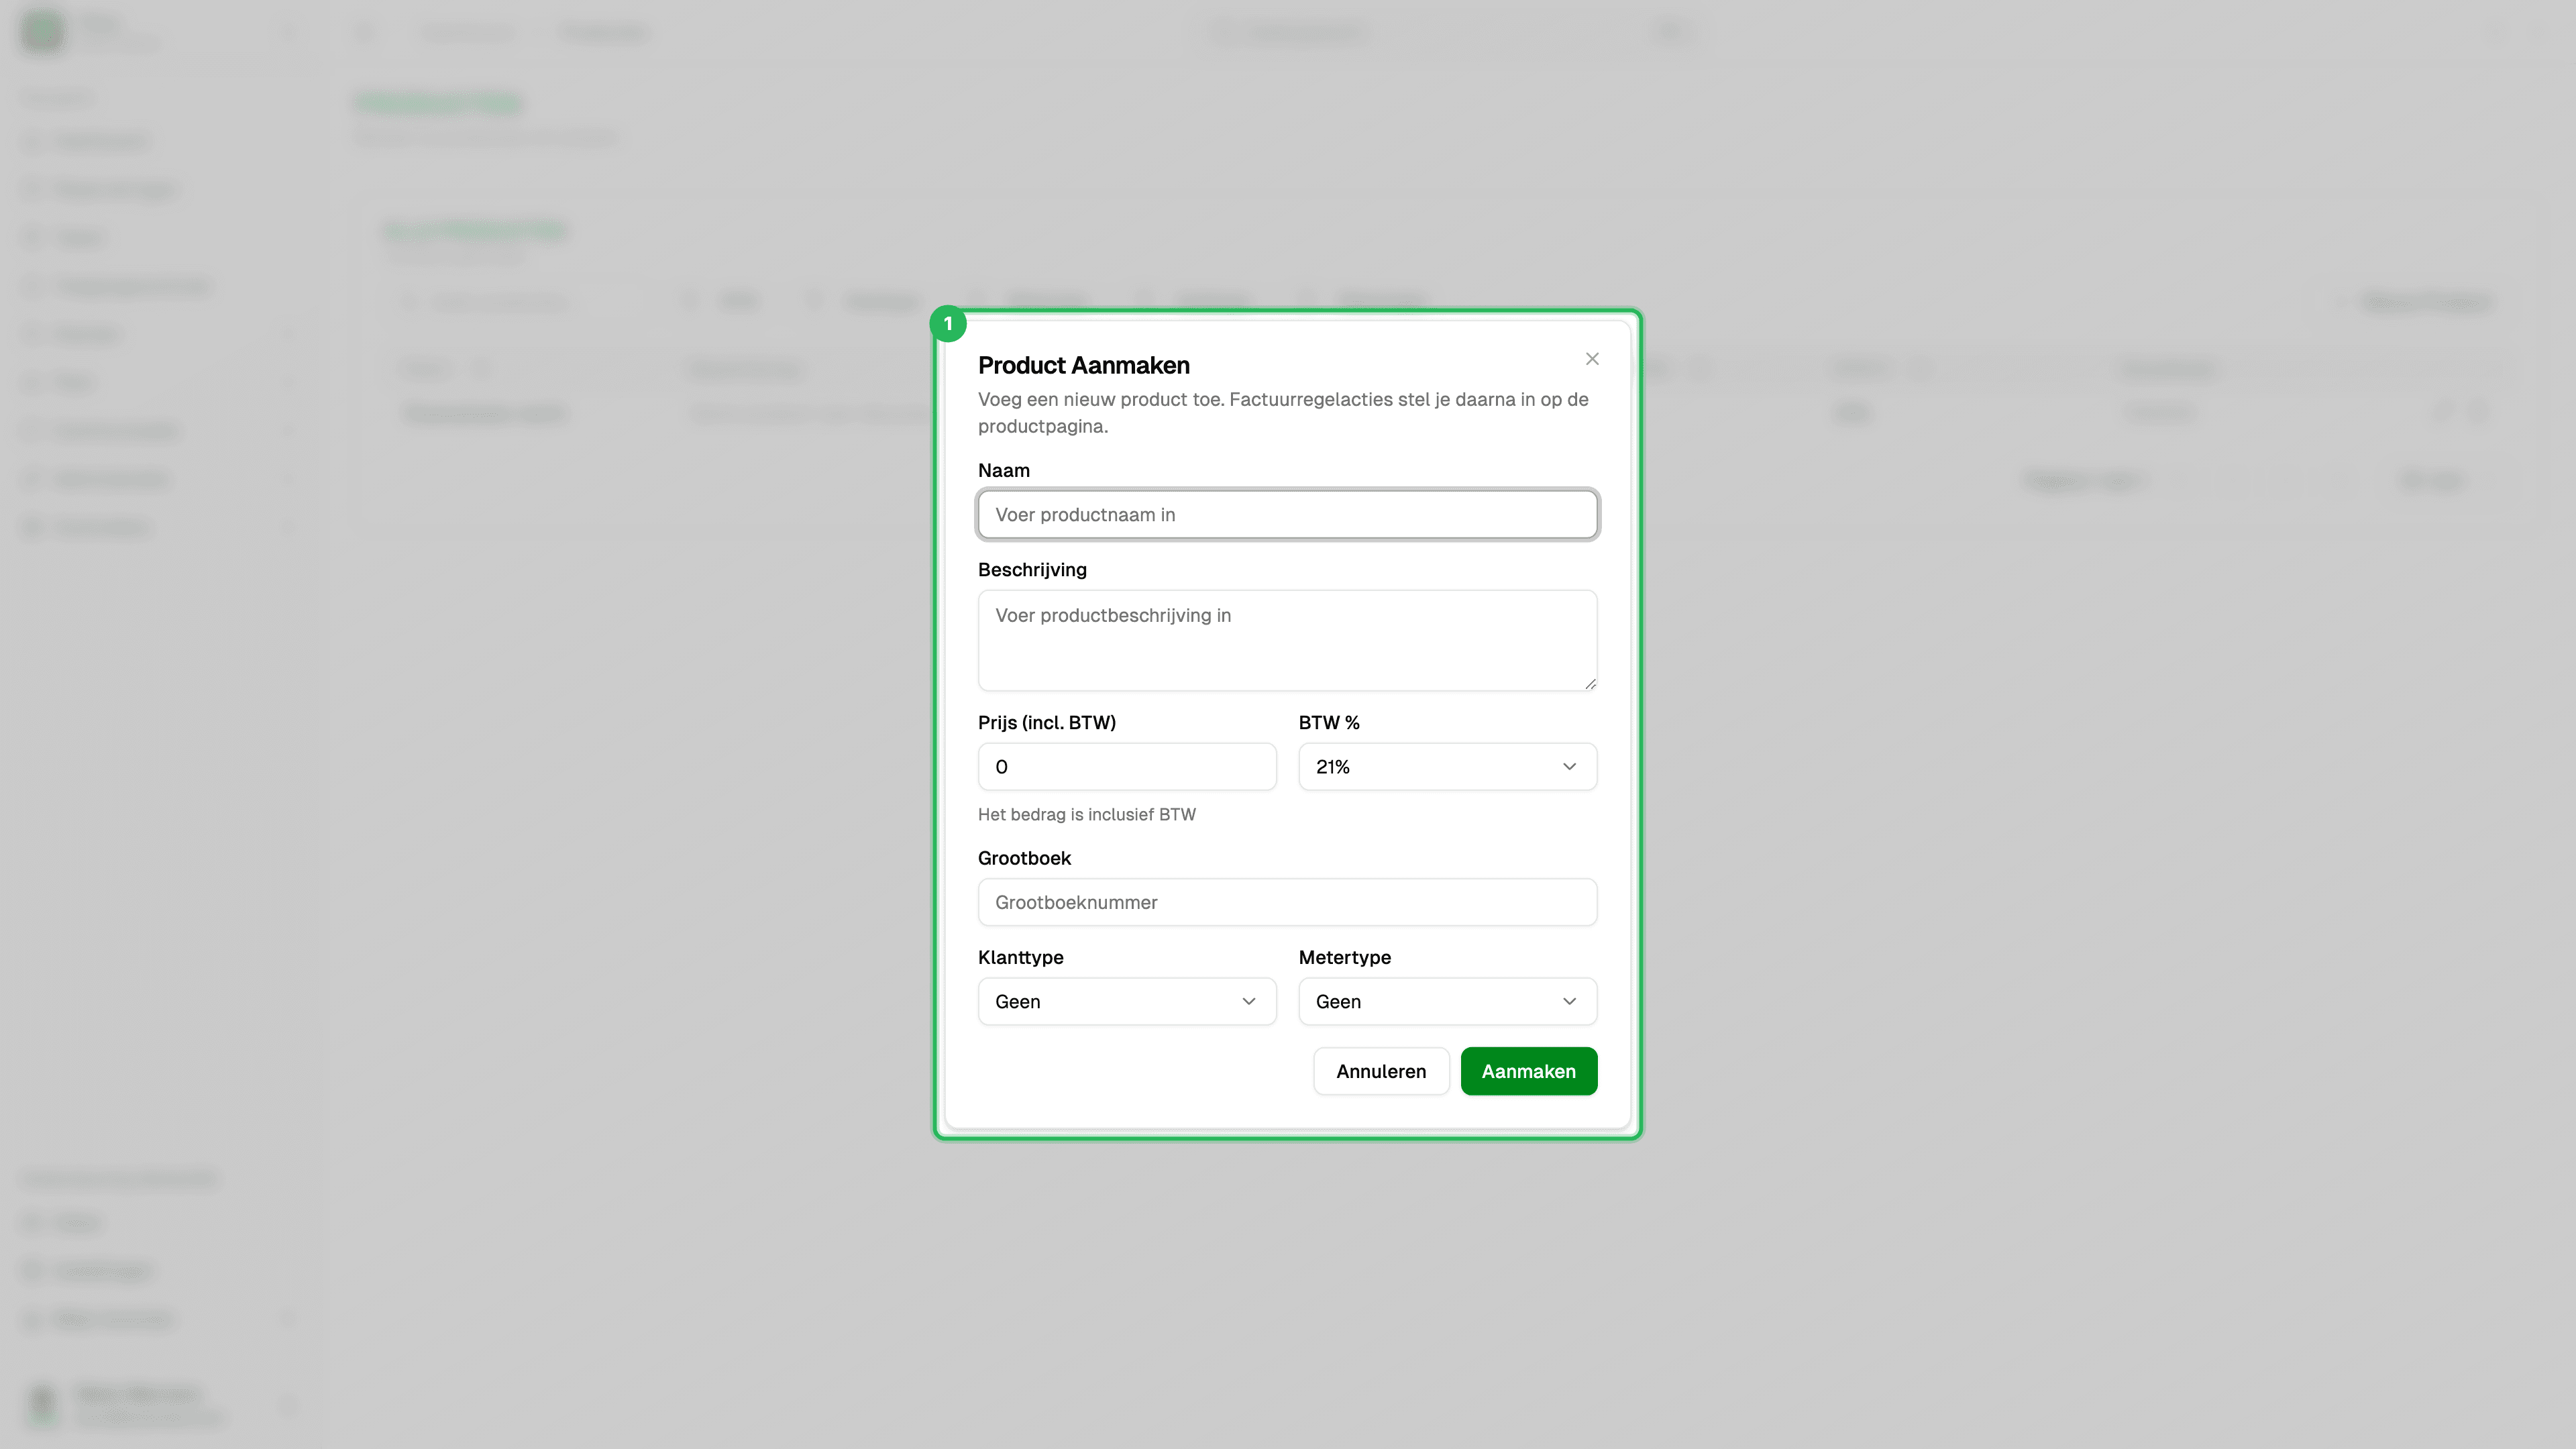2576x1449 pixels.
Task: Open the Klanttype dropdown
Action: [1127, 1001]
